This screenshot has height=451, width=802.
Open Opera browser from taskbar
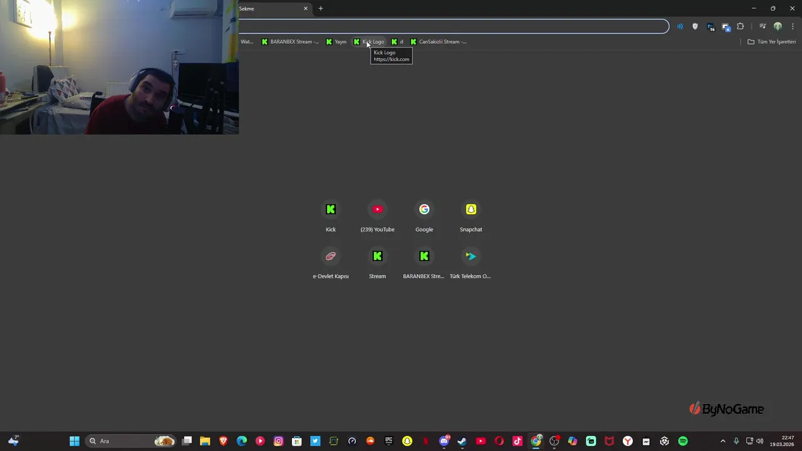coord(499,441)
